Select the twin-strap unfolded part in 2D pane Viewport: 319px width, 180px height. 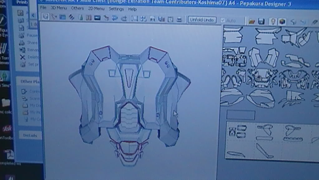click(264, 57)
